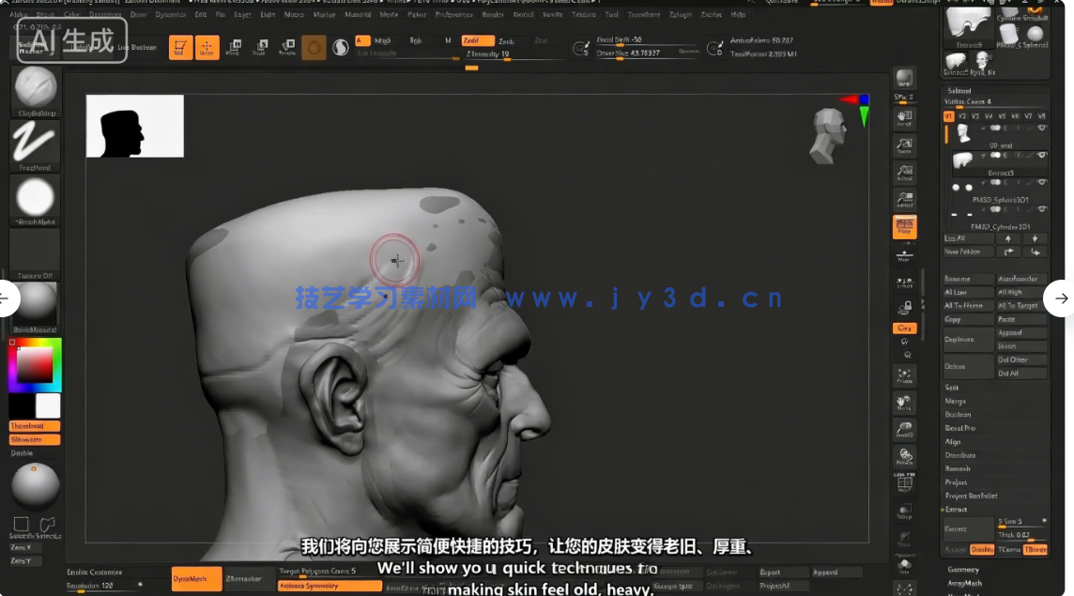Open the brush alpha selector
The image size is (1074, 596).
(x=35, y=199)
